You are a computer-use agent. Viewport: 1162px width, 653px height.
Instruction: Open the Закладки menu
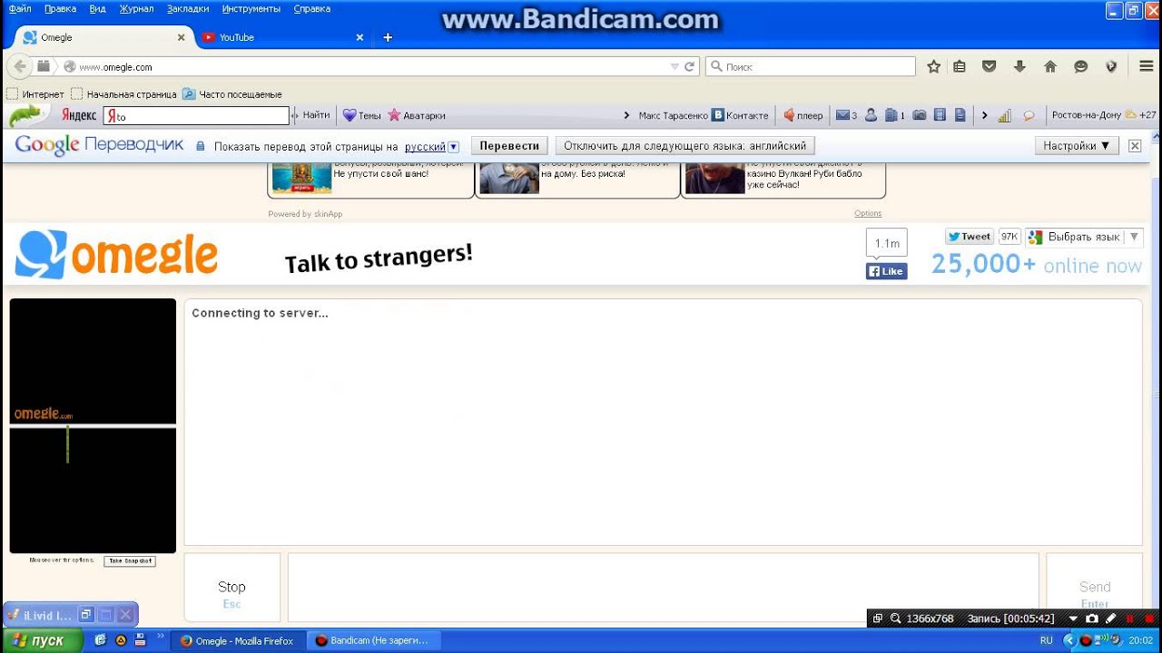click(188, 8)
